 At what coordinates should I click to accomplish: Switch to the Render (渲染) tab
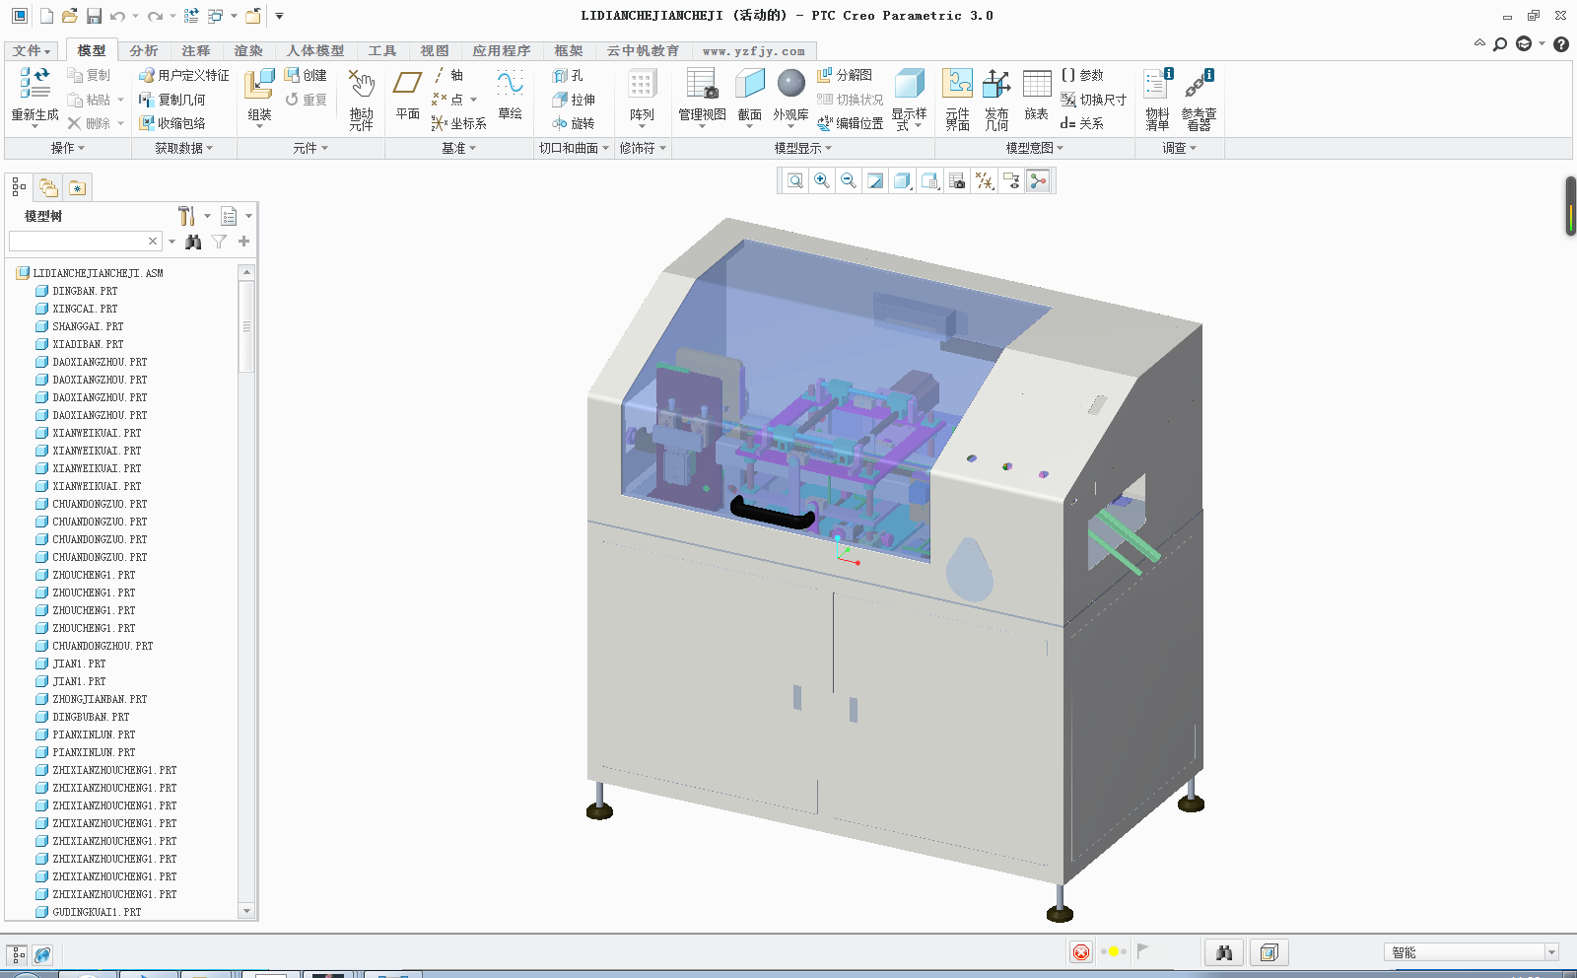[248, 51]
